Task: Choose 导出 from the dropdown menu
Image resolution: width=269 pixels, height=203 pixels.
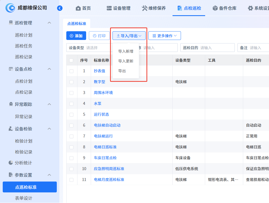Action: click(x=122, y=71)
